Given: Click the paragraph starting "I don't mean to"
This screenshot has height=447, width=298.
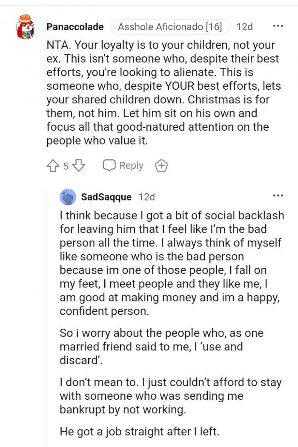Looking at the screenshot, I should pos(170,395).
